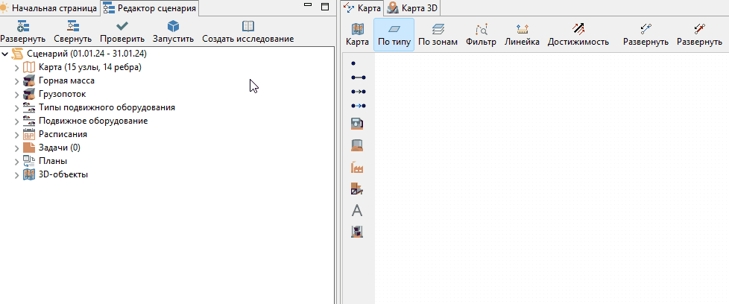Viewport: 729px width, 304px height.
Task: Expand the Карта (15 узлы, 14 ребра) node
Action: click(x=16, y=68)
